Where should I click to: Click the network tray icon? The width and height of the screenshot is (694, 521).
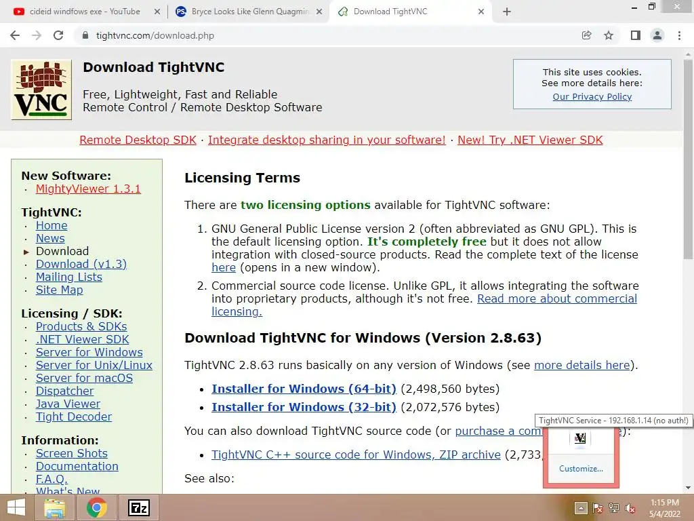pyautogui.click(x=614, y=508)
